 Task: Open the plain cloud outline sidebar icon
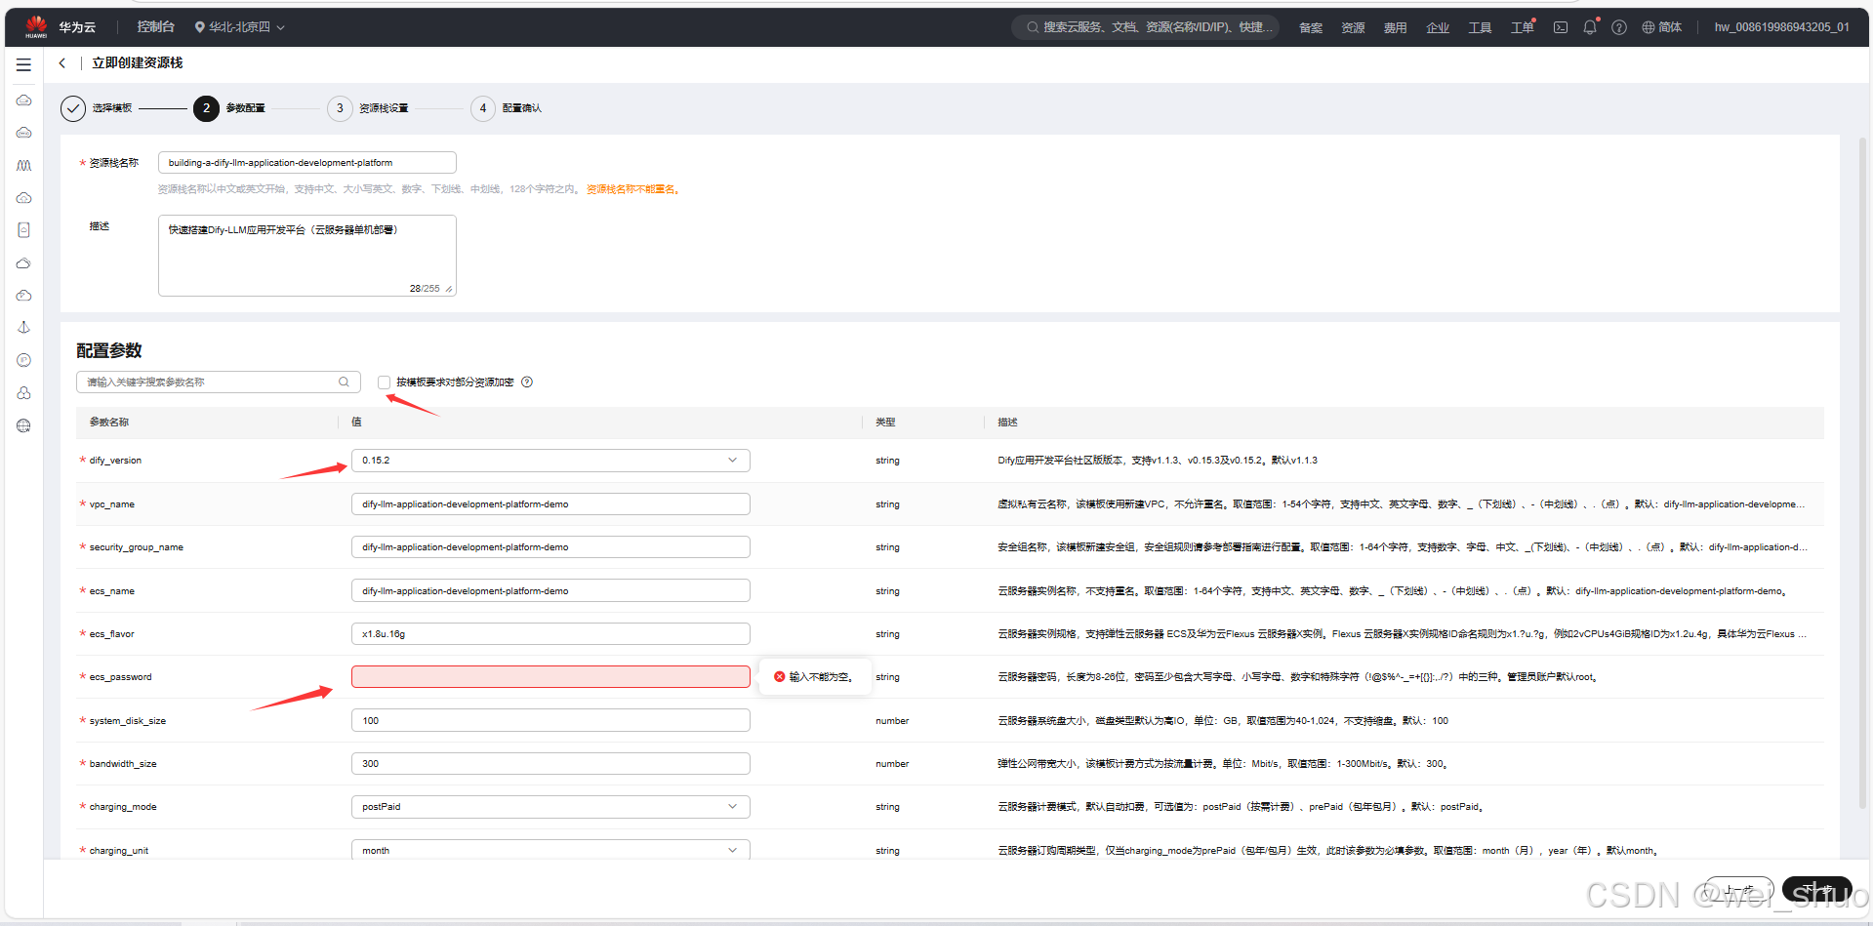(23, 263)
